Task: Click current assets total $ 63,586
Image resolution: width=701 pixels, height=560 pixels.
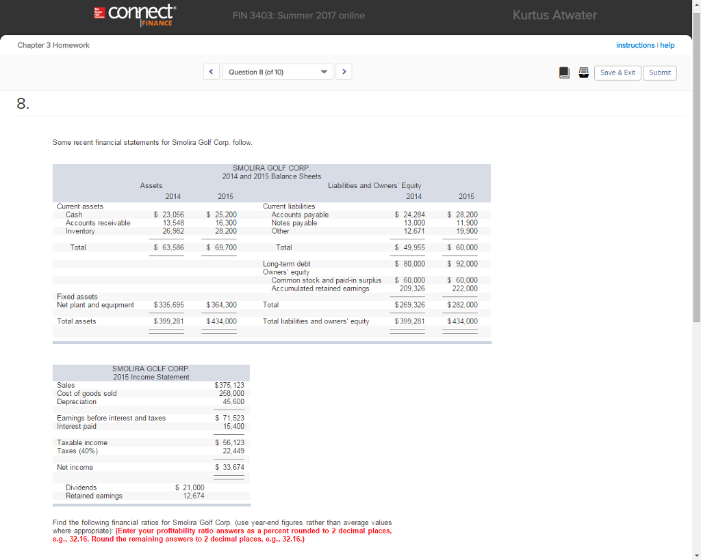Action: coord(169,248)
